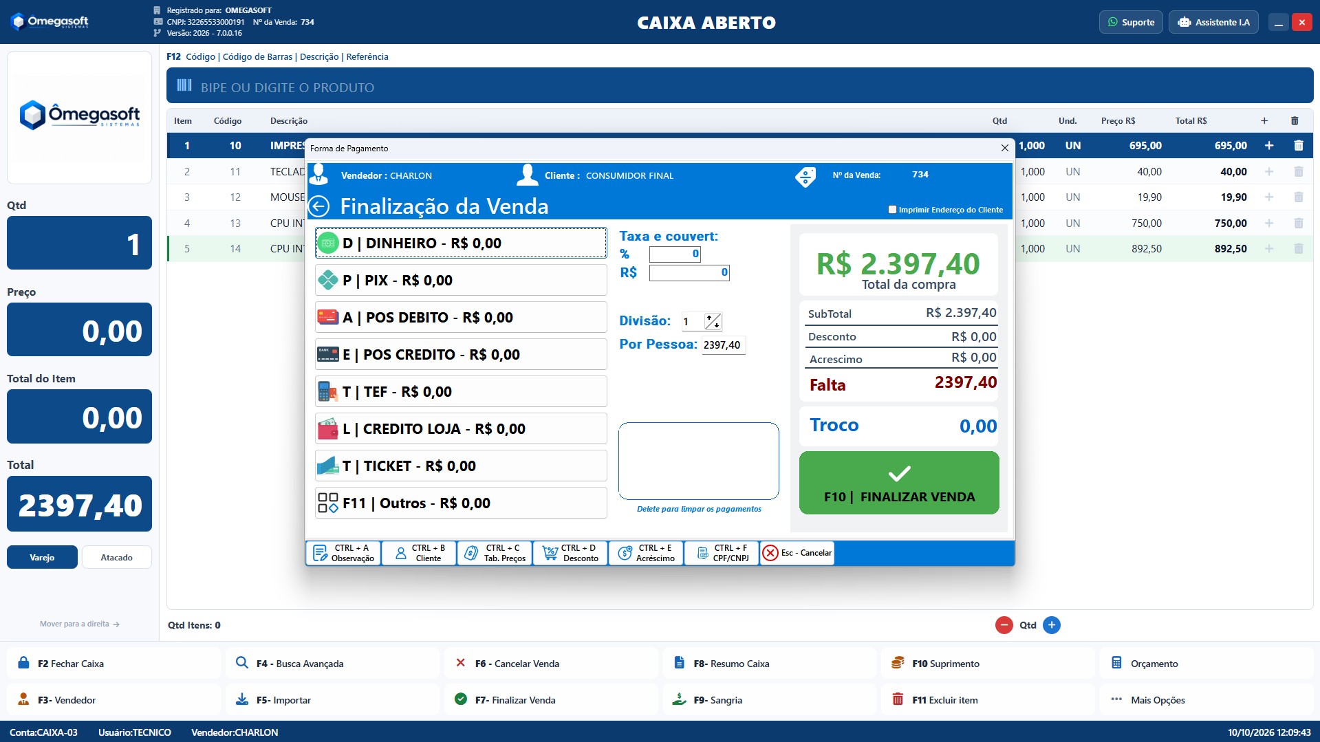Click the Taxa e couvert percent field

click(x=675, y=254)
